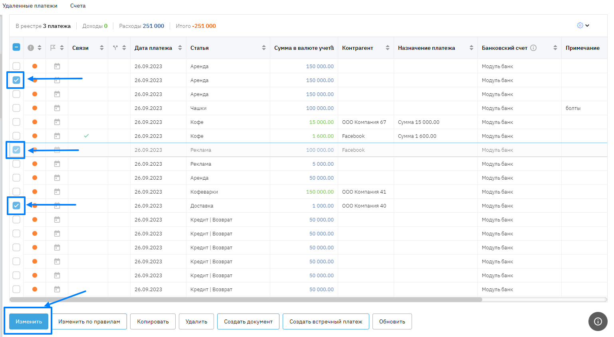Viewport: 614px width, 337px height.
Task: Sort by Статья column arrows
Action: pyautogui.click(x=263, y=48)
